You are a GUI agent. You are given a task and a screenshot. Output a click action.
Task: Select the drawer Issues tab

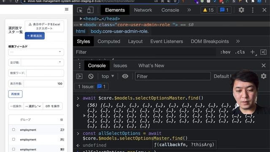[x=120, y=65]
